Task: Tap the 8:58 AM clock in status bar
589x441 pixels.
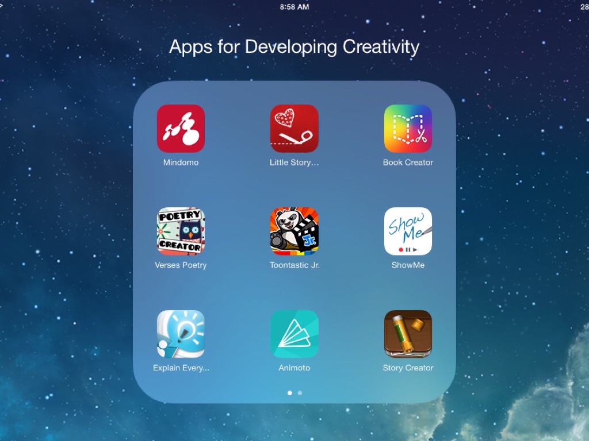Action: 294,7
